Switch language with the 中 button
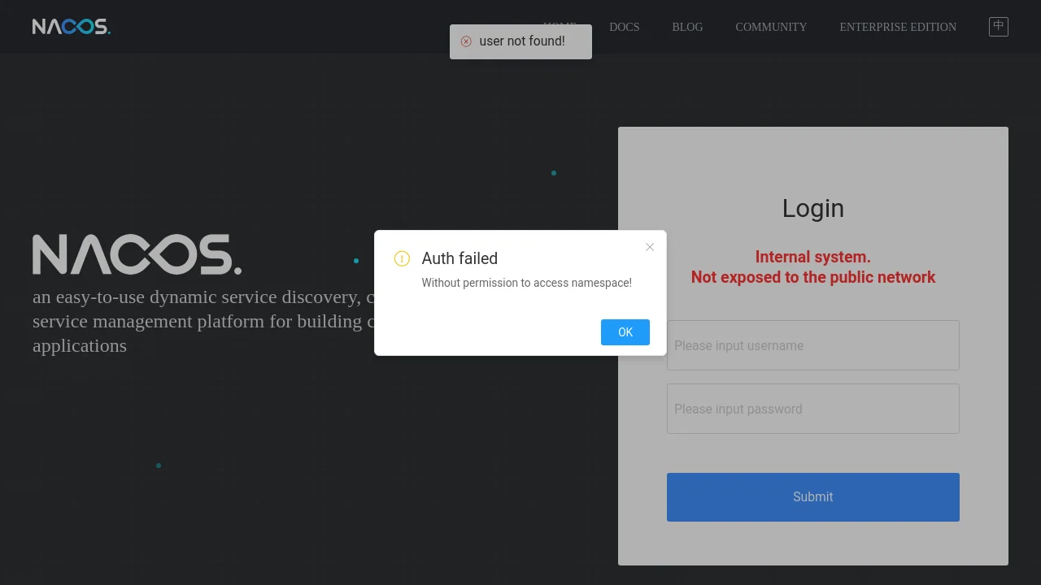This screenshot has height=585, width=1041. [999, 27]
